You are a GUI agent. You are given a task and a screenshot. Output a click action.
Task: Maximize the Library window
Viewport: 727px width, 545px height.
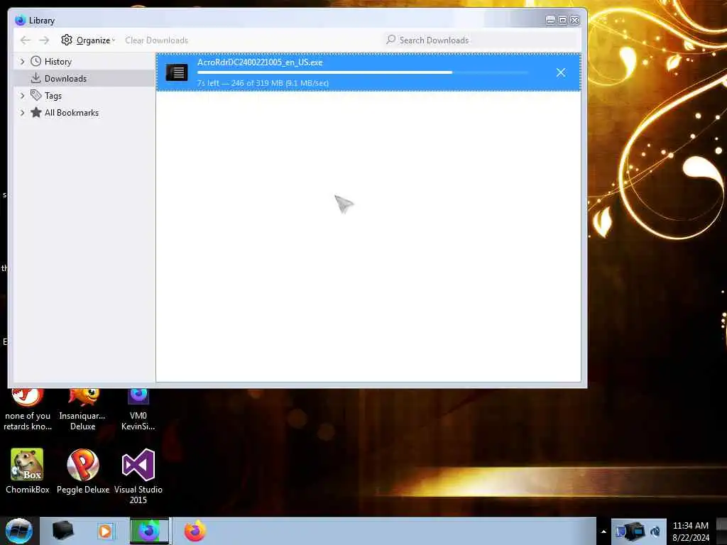pos(562,20)
